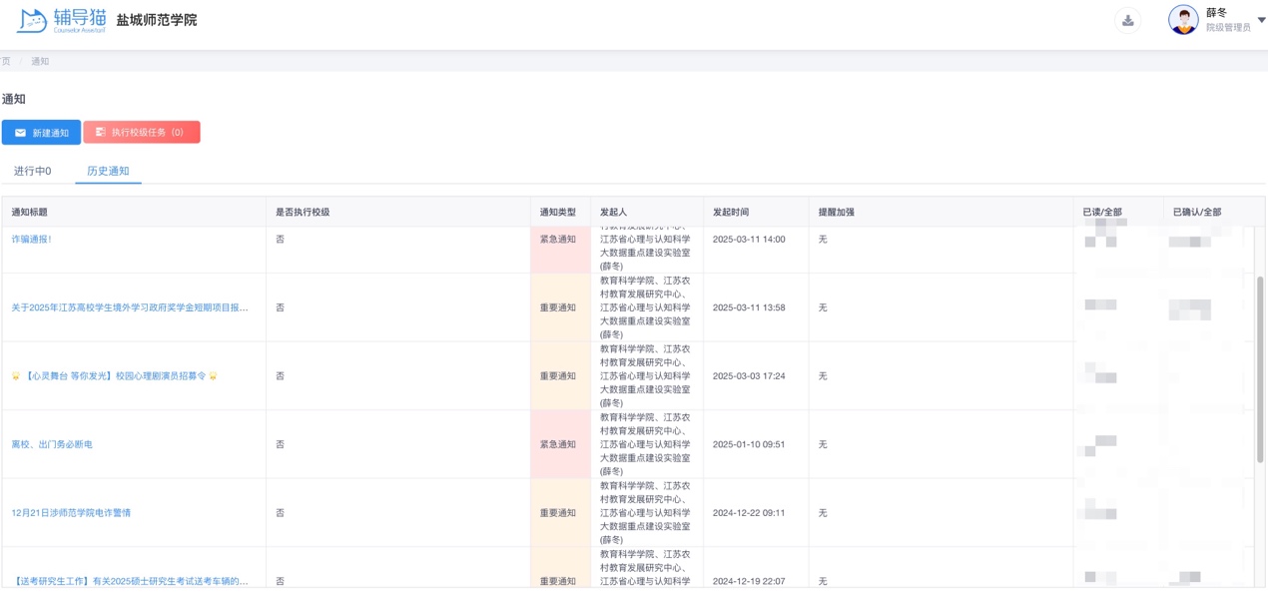Click the download icon in top bar
Viewport: 1268px width, 595px height.
click(1127, 20)
